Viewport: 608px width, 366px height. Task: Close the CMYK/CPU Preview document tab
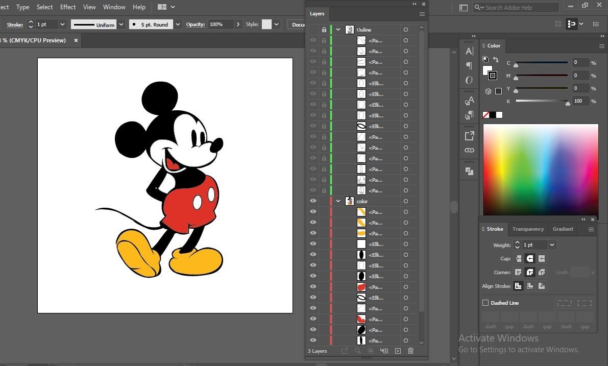[x=76, y=40]
